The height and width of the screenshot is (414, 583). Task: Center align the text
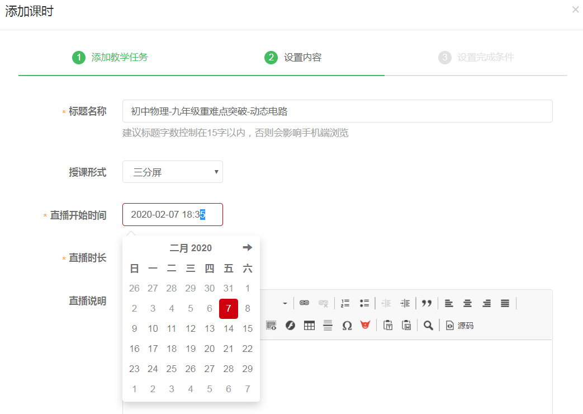pos(467,303)
